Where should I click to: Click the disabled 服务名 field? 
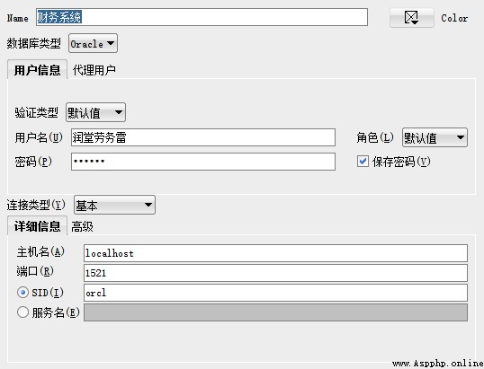275,312
